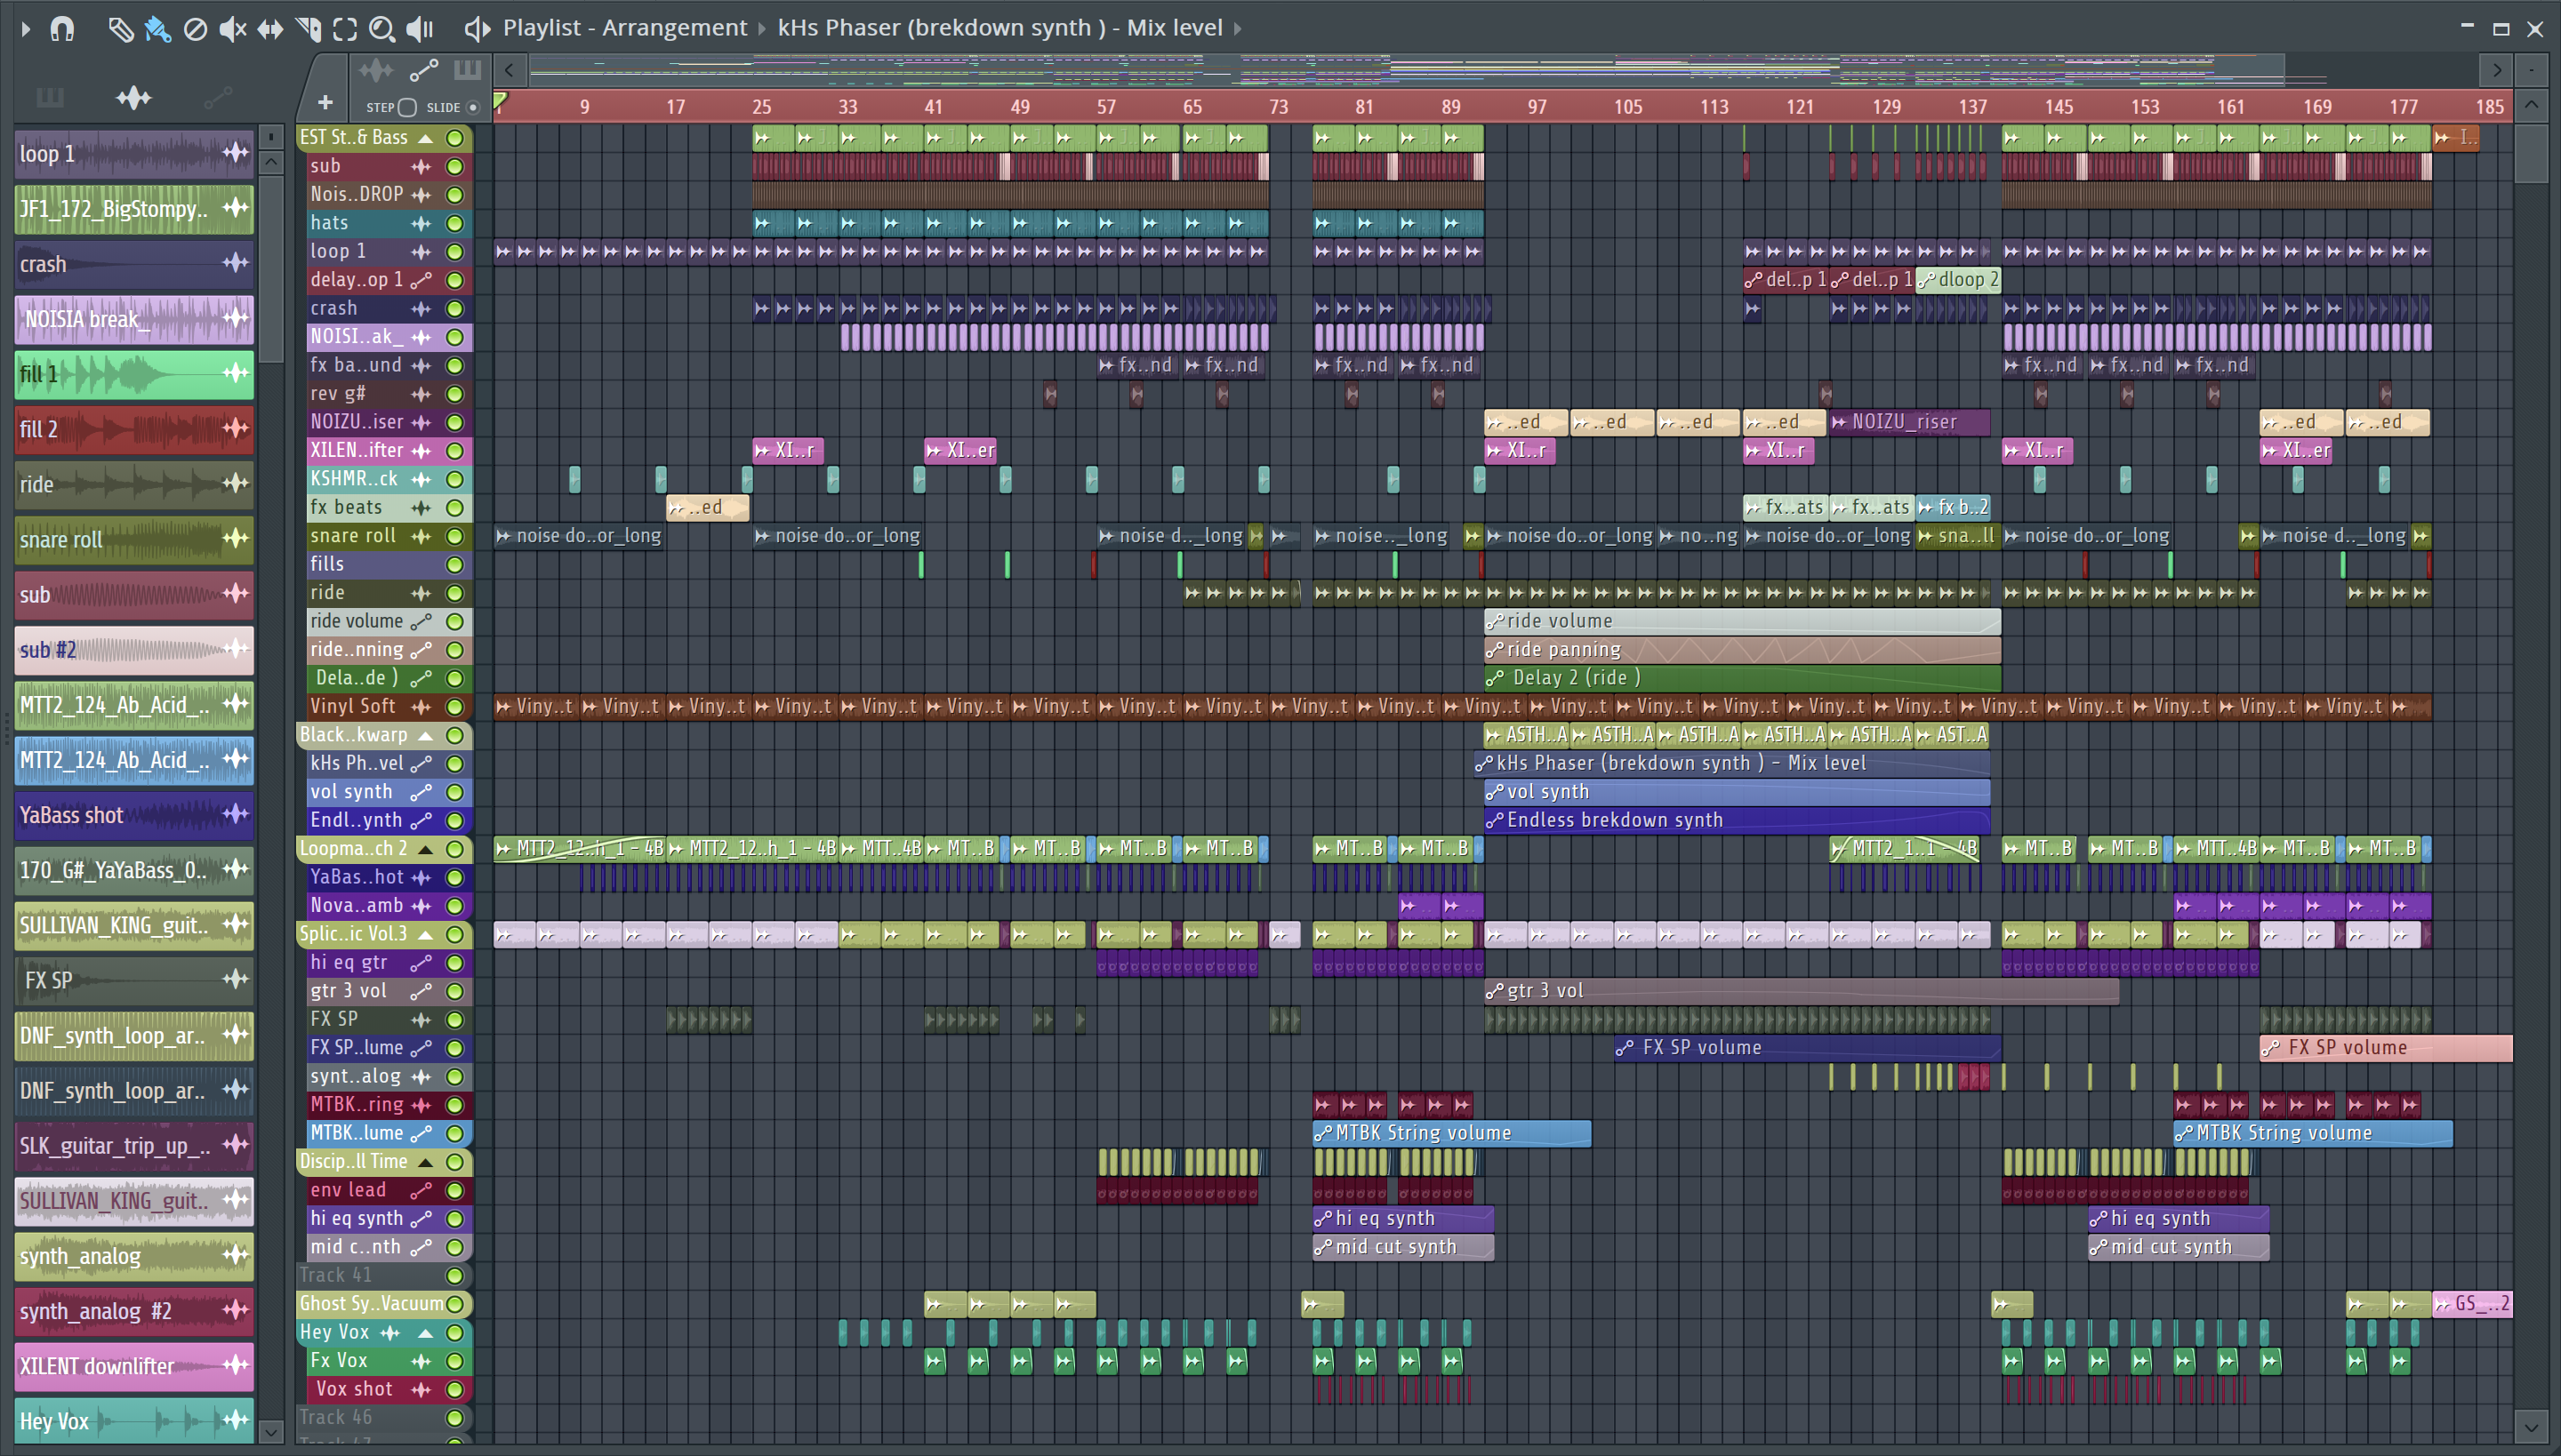Select the NOIZU_riser clip
2561x1456 pixels.
click(x=1908, y=422)
